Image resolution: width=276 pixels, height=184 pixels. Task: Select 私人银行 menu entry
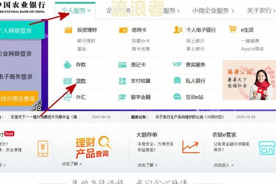point(195,81)
